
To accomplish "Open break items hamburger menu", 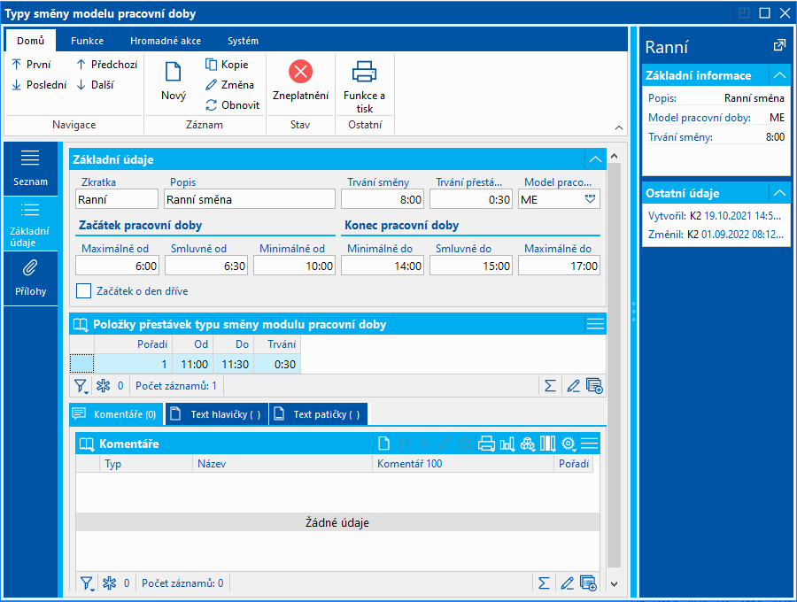I will coord(595,324).
